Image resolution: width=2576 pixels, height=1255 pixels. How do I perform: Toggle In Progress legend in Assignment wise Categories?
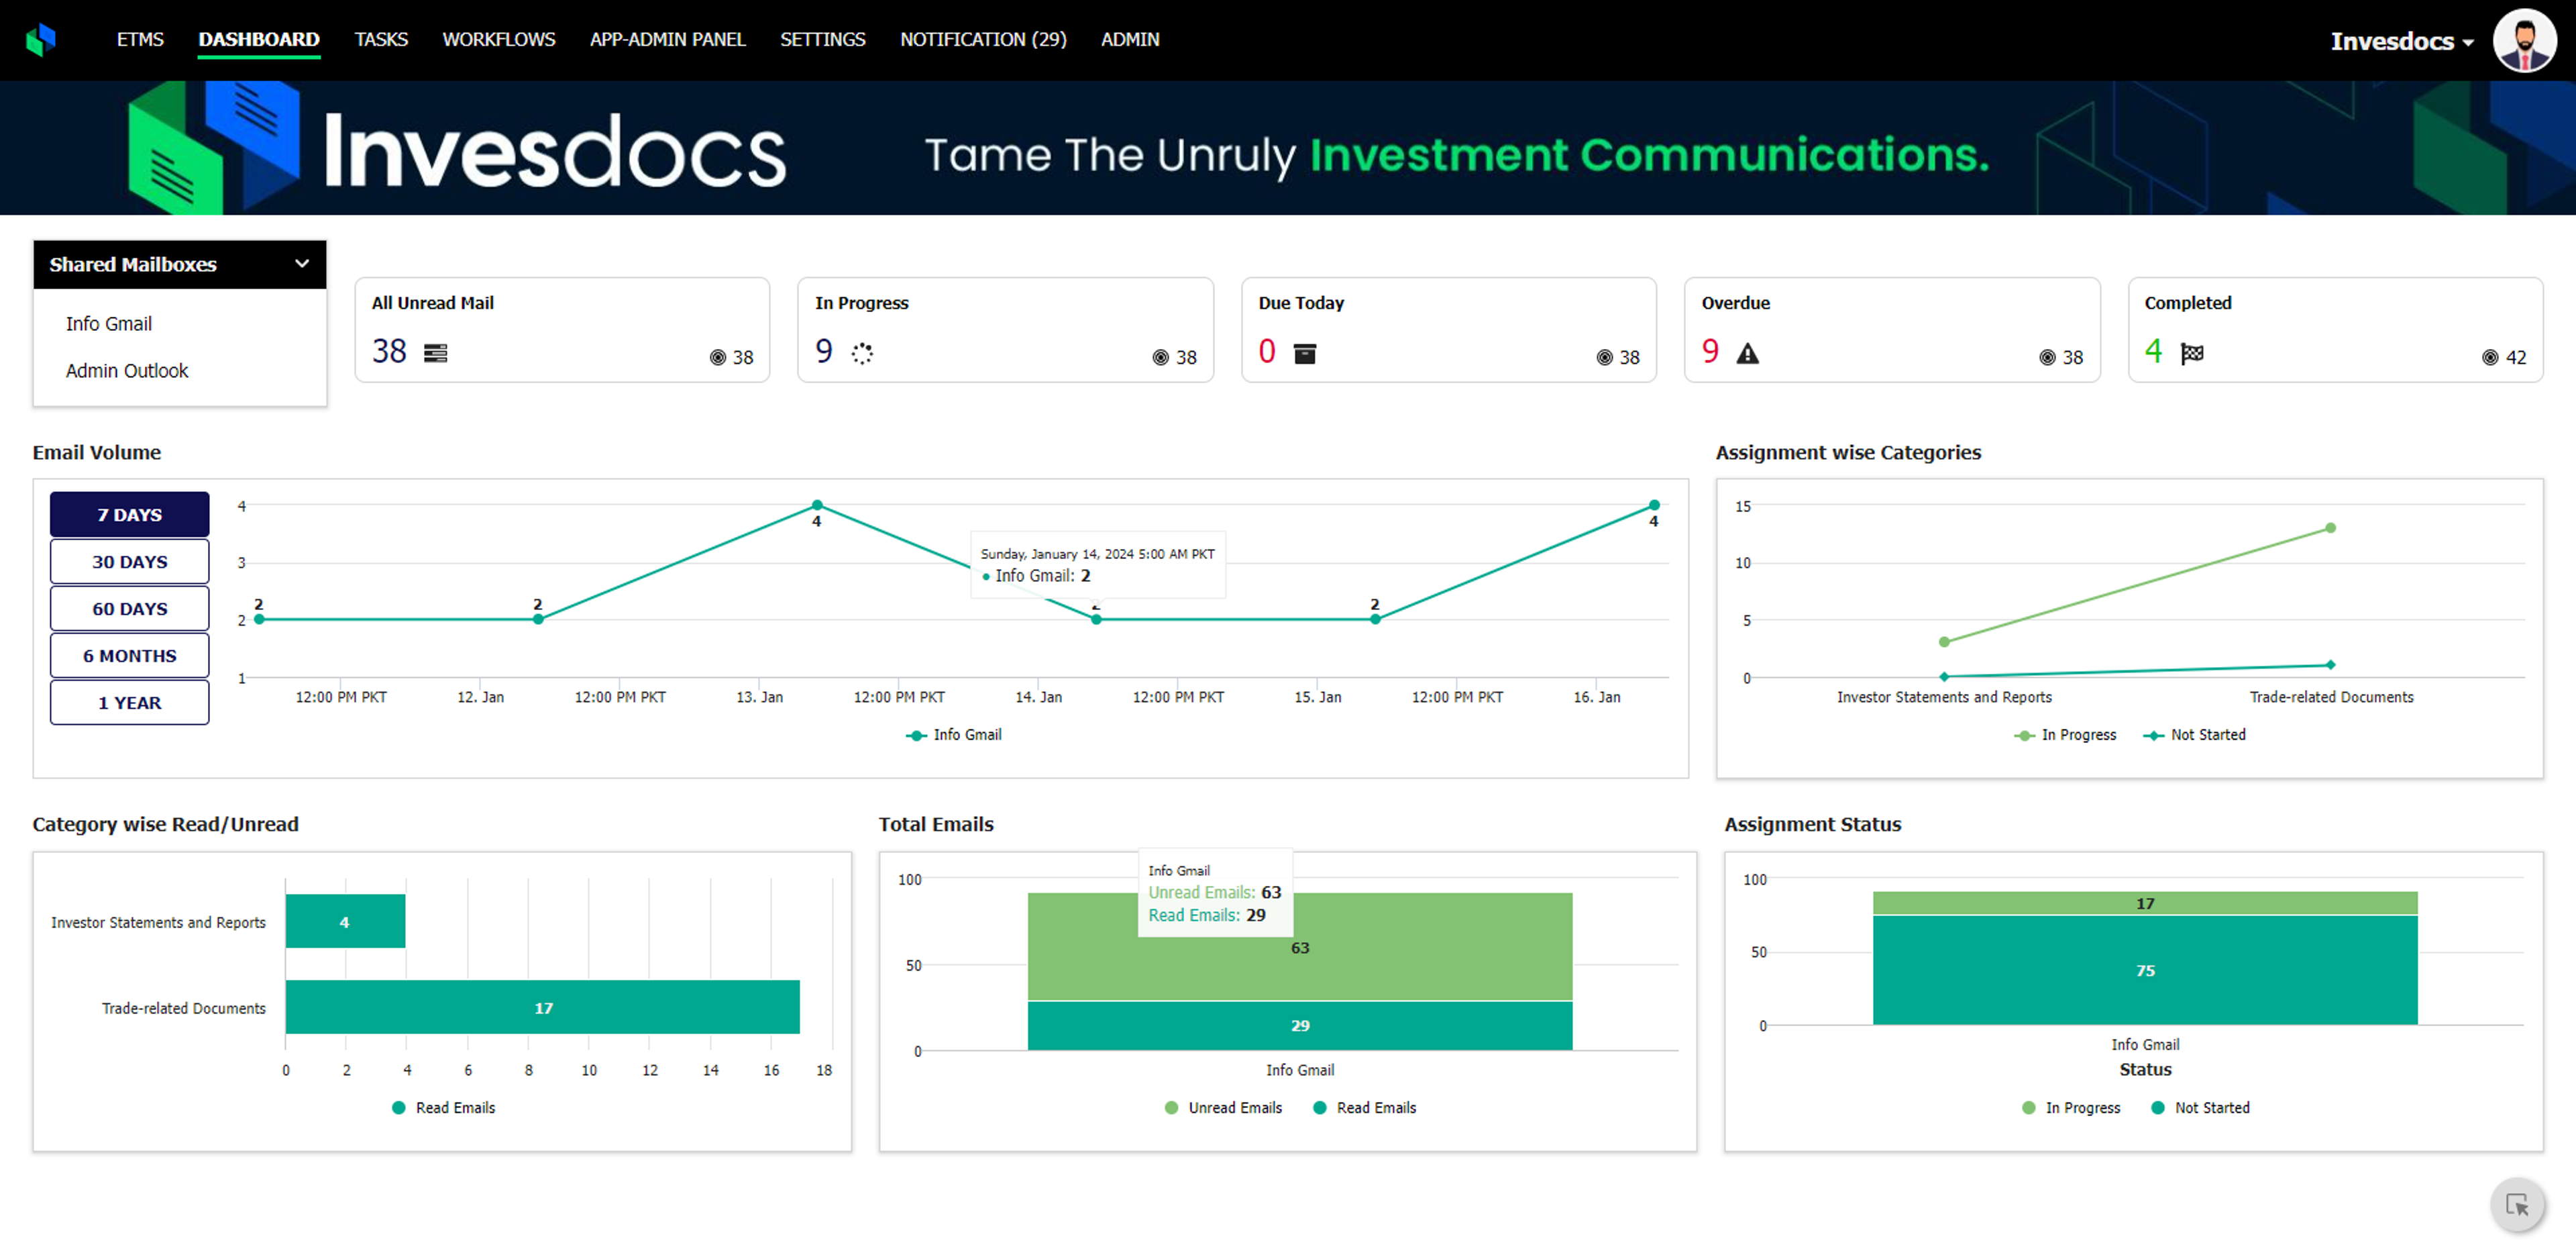2065,736
